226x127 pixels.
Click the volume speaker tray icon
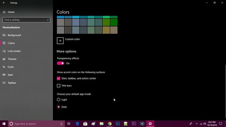click(204, 124)
